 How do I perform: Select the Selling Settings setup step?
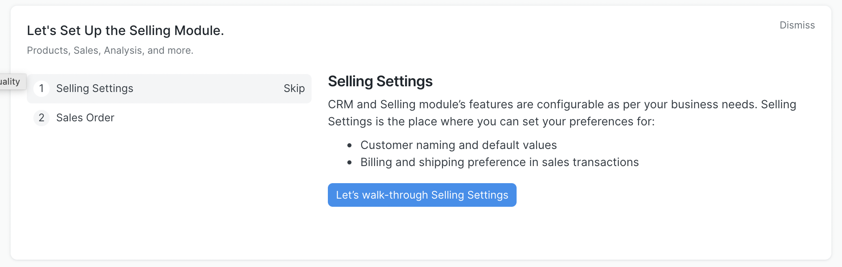(94, 88)
